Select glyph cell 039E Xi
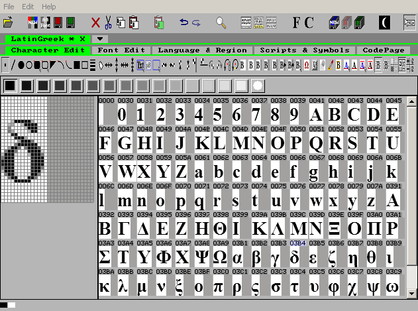Screen dimensions: 418x311 click(335, 225)
